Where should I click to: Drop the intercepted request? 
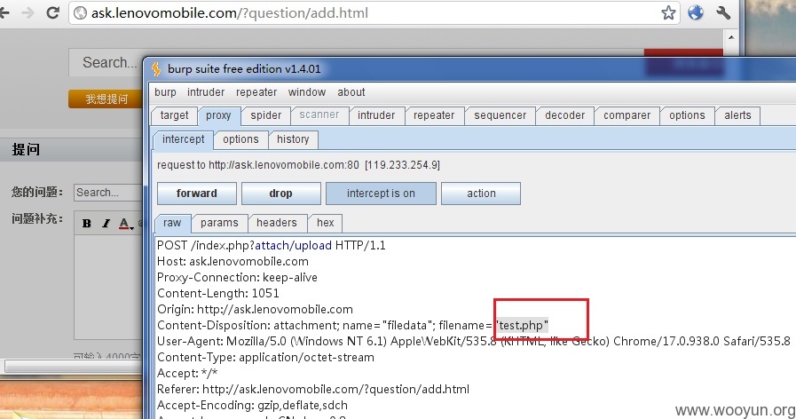[280, 194]
